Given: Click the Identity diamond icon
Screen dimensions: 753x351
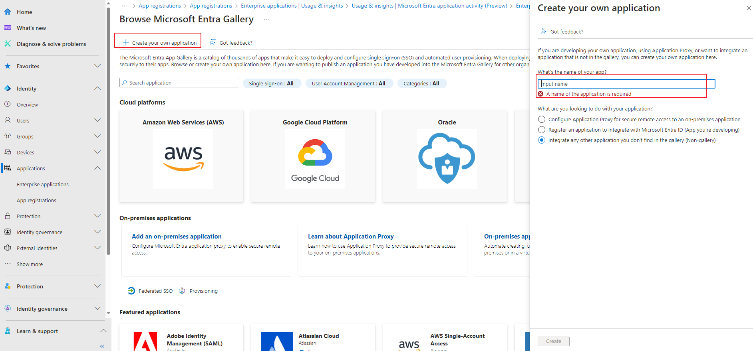Looking at the screenshot, I should [8, 89].
